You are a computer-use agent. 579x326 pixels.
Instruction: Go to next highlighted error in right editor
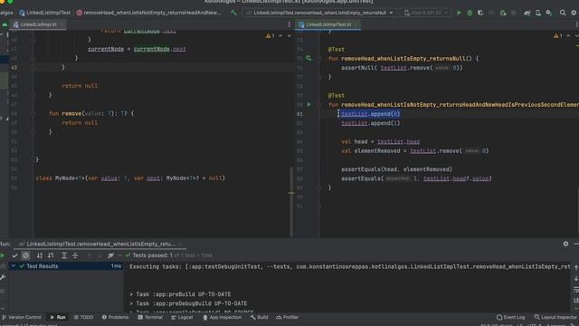pos(576,36)
